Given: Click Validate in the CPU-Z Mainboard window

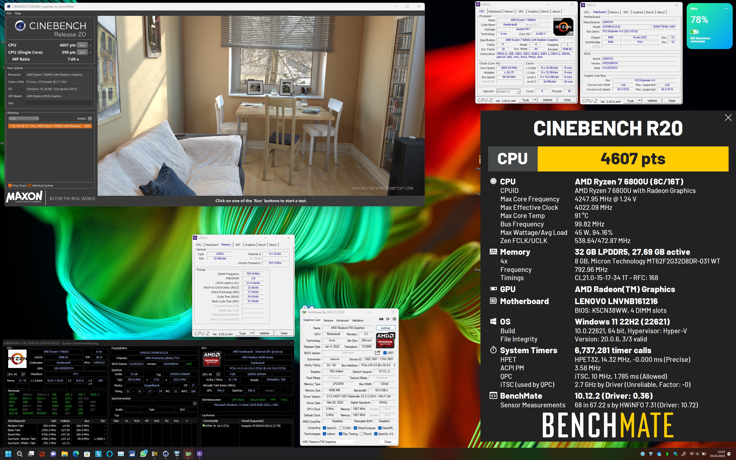Looking at the screenshot, I should [x=652, y=101].
